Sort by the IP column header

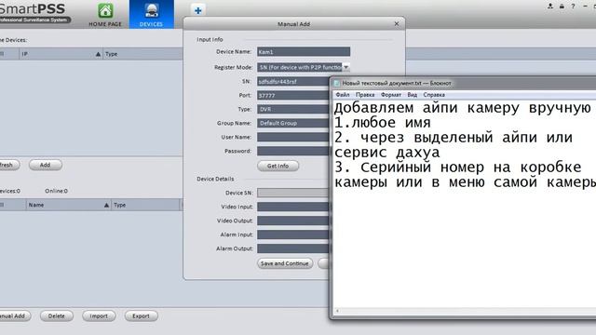pyautogui.click(x=61, y=54)
